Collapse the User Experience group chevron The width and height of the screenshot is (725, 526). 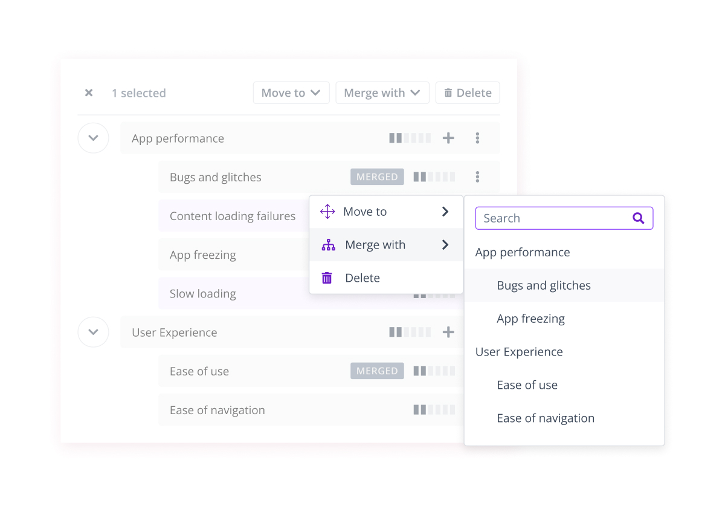[93, 331]
